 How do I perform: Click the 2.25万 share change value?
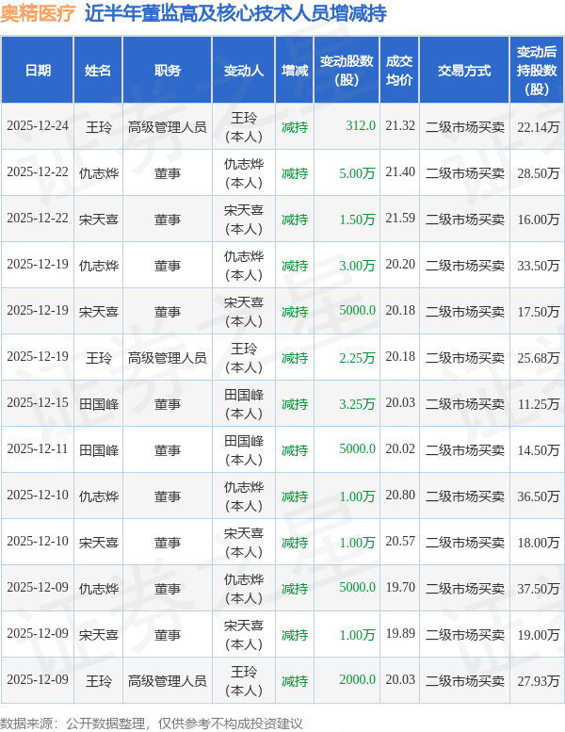(357, 357)
